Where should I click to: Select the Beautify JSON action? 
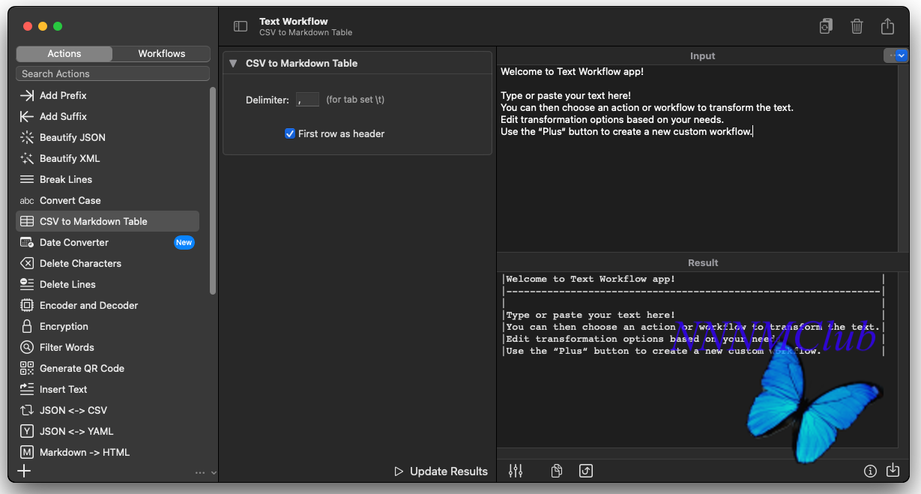point(108,137)
